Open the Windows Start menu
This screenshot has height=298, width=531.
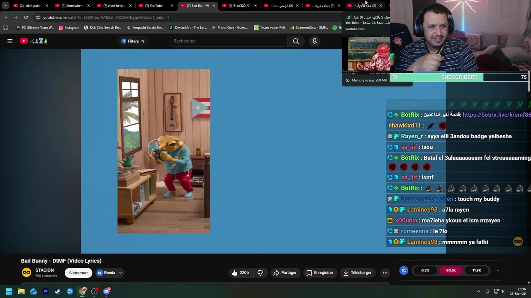[x=9, y=291]
